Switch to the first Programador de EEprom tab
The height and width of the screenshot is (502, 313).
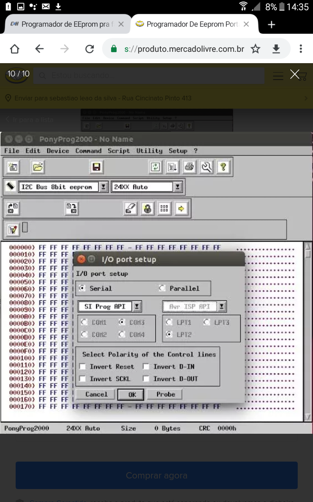pos(67,24)
